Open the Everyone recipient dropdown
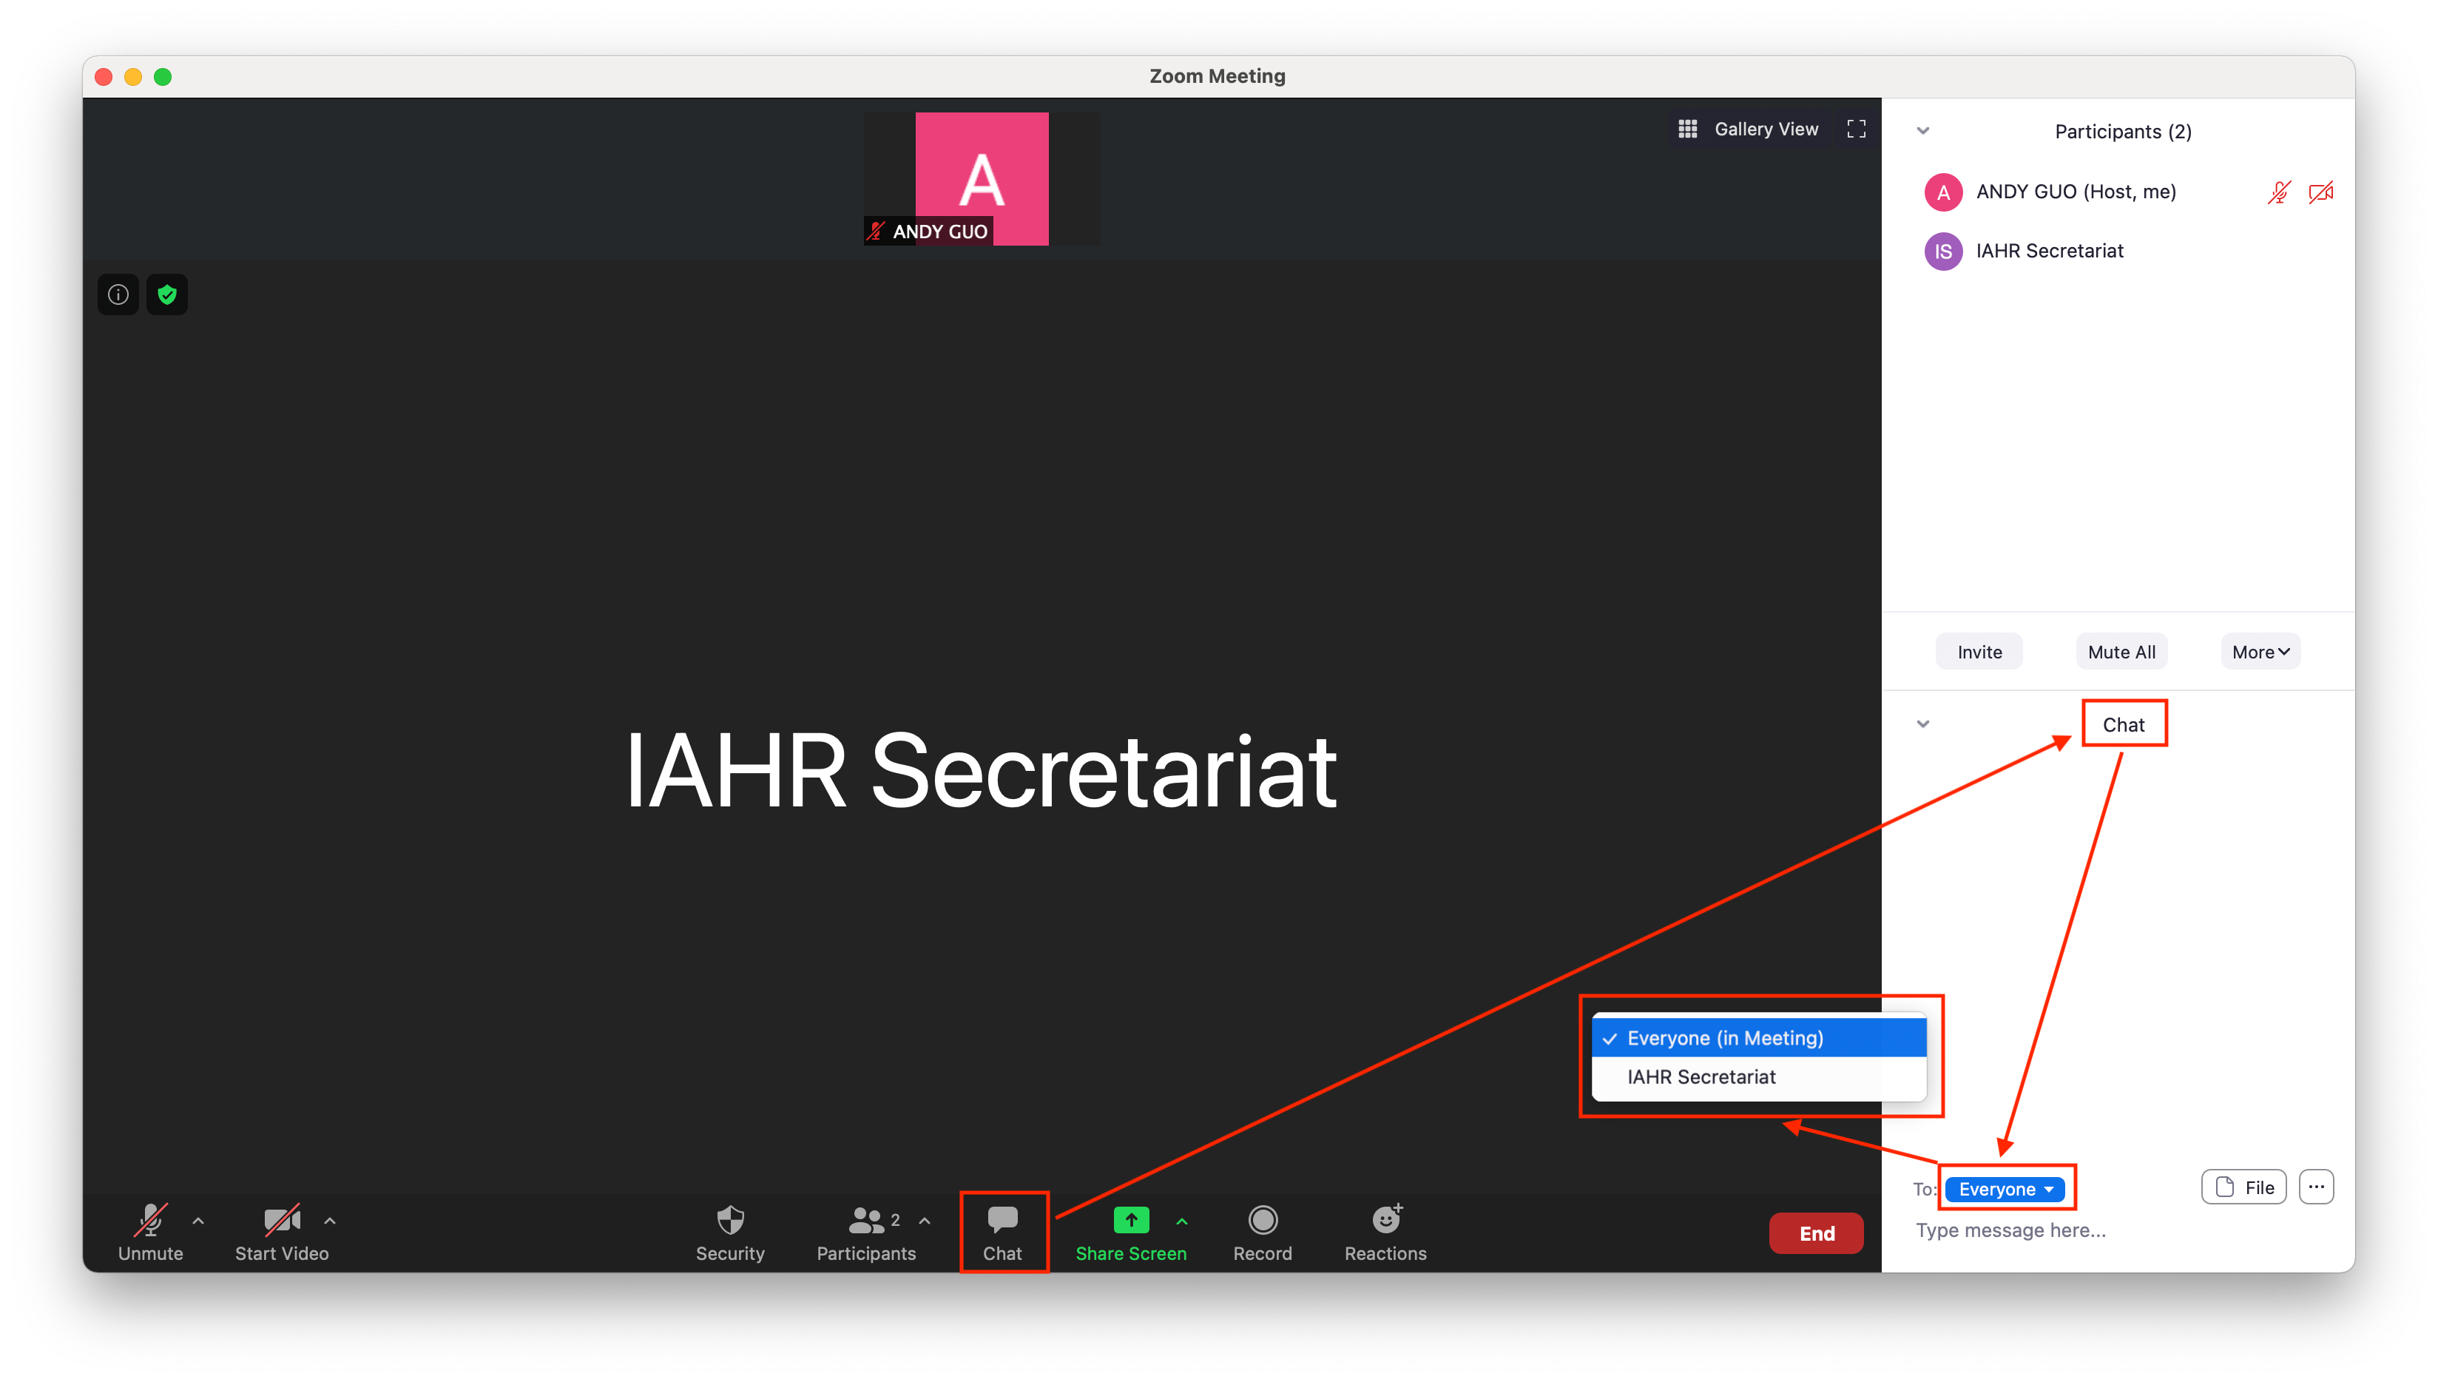The height and width of the screenshot is (1382, 2438). [x=2005, y=1190]
